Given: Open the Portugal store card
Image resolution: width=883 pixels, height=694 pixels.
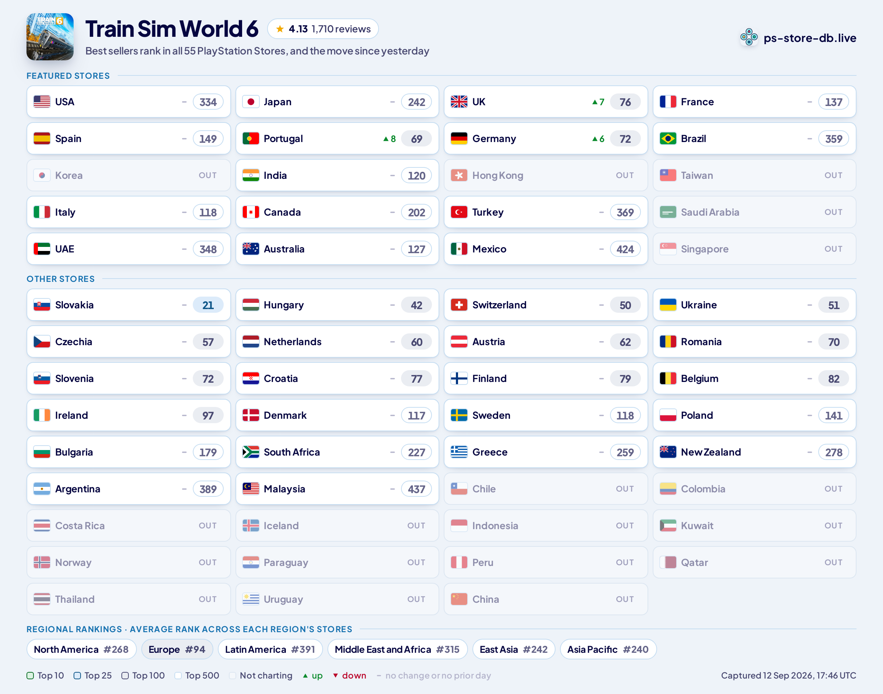Looking at the screenshot, I should [x=337, y=139].
